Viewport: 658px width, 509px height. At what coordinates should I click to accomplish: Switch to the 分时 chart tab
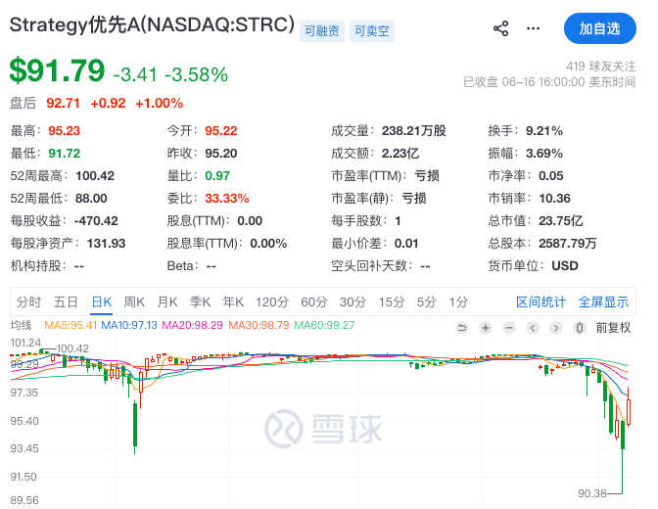(x=28, y=301)
